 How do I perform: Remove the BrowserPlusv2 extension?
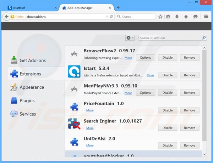pos(190,58)
